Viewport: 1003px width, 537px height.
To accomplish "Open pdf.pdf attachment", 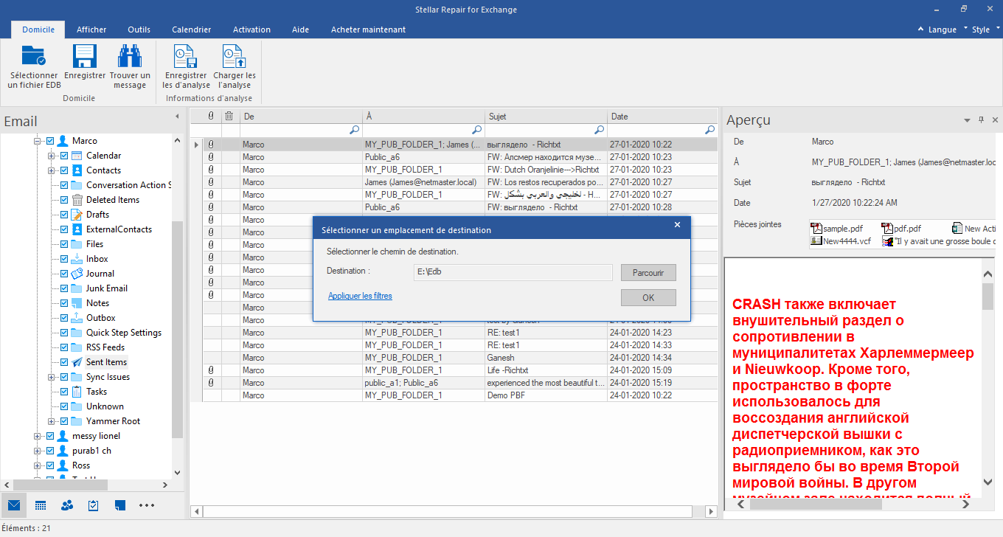I will coord(901,229).
